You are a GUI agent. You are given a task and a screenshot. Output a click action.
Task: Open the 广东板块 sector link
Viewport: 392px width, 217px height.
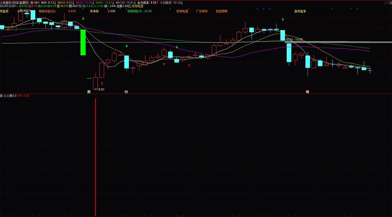pos(202,11)
